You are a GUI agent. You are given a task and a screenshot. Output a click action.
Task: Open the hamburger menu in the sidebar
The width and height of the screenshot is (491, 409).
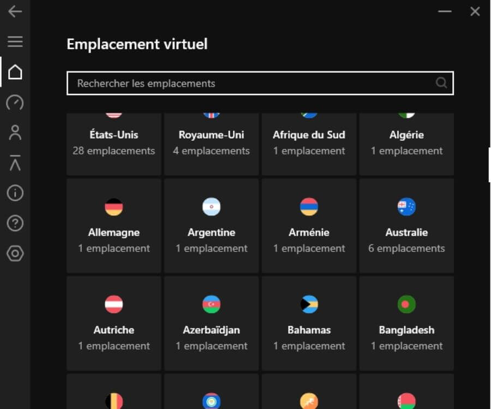tap(15, 41)
